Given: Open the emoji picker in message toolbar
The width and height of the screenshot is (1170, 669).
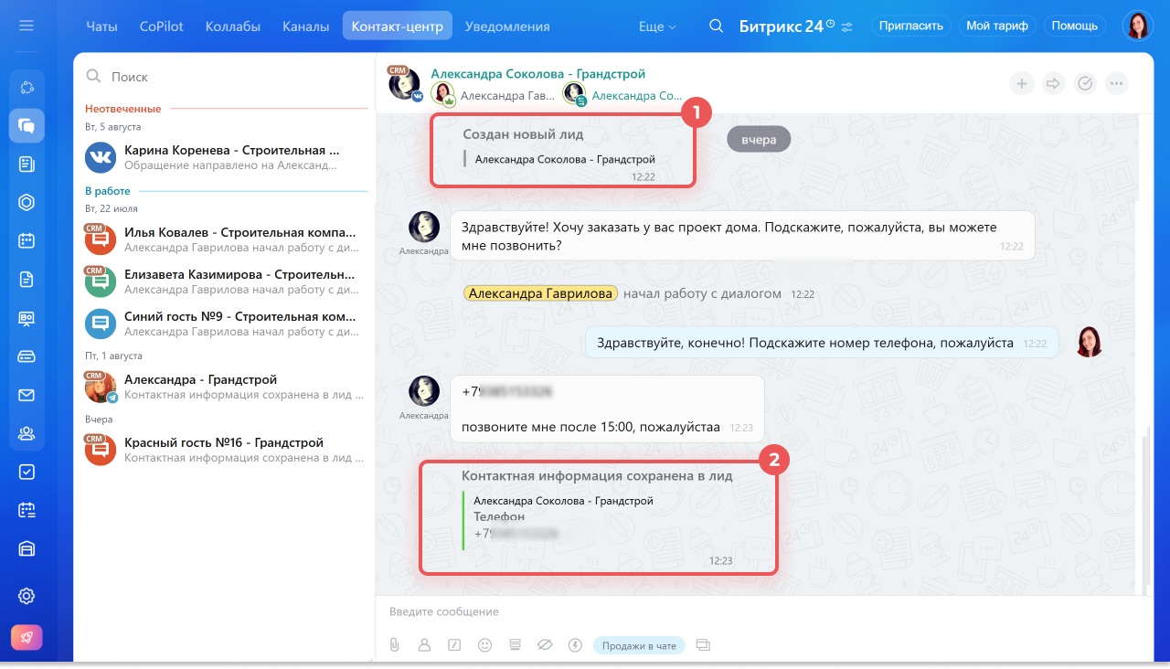Looking at the screenshot, I should (484, 645).
